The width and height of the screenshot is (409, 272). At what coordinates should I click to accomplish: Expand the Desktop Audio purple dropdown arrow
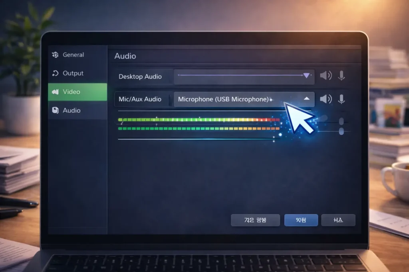pos(306,76)
